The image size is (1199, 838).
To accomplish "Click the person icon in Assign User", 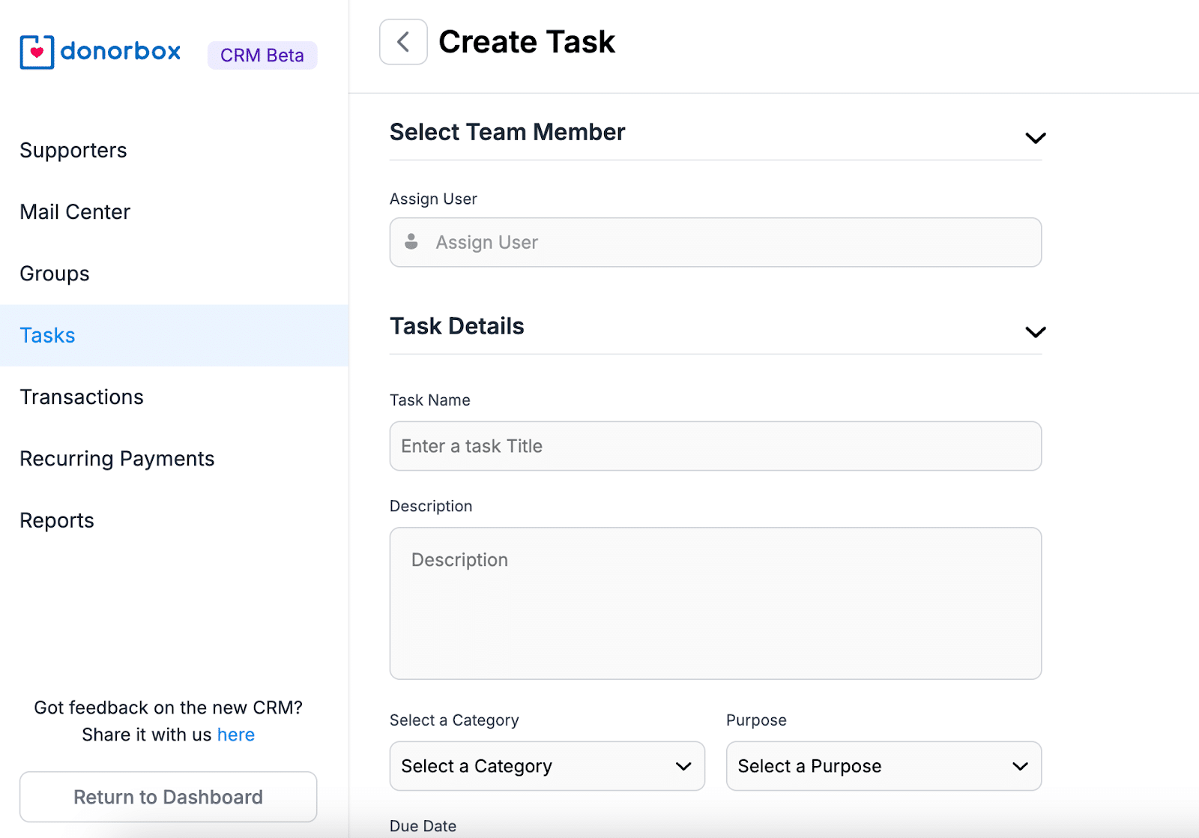I will tap(411, 242).
